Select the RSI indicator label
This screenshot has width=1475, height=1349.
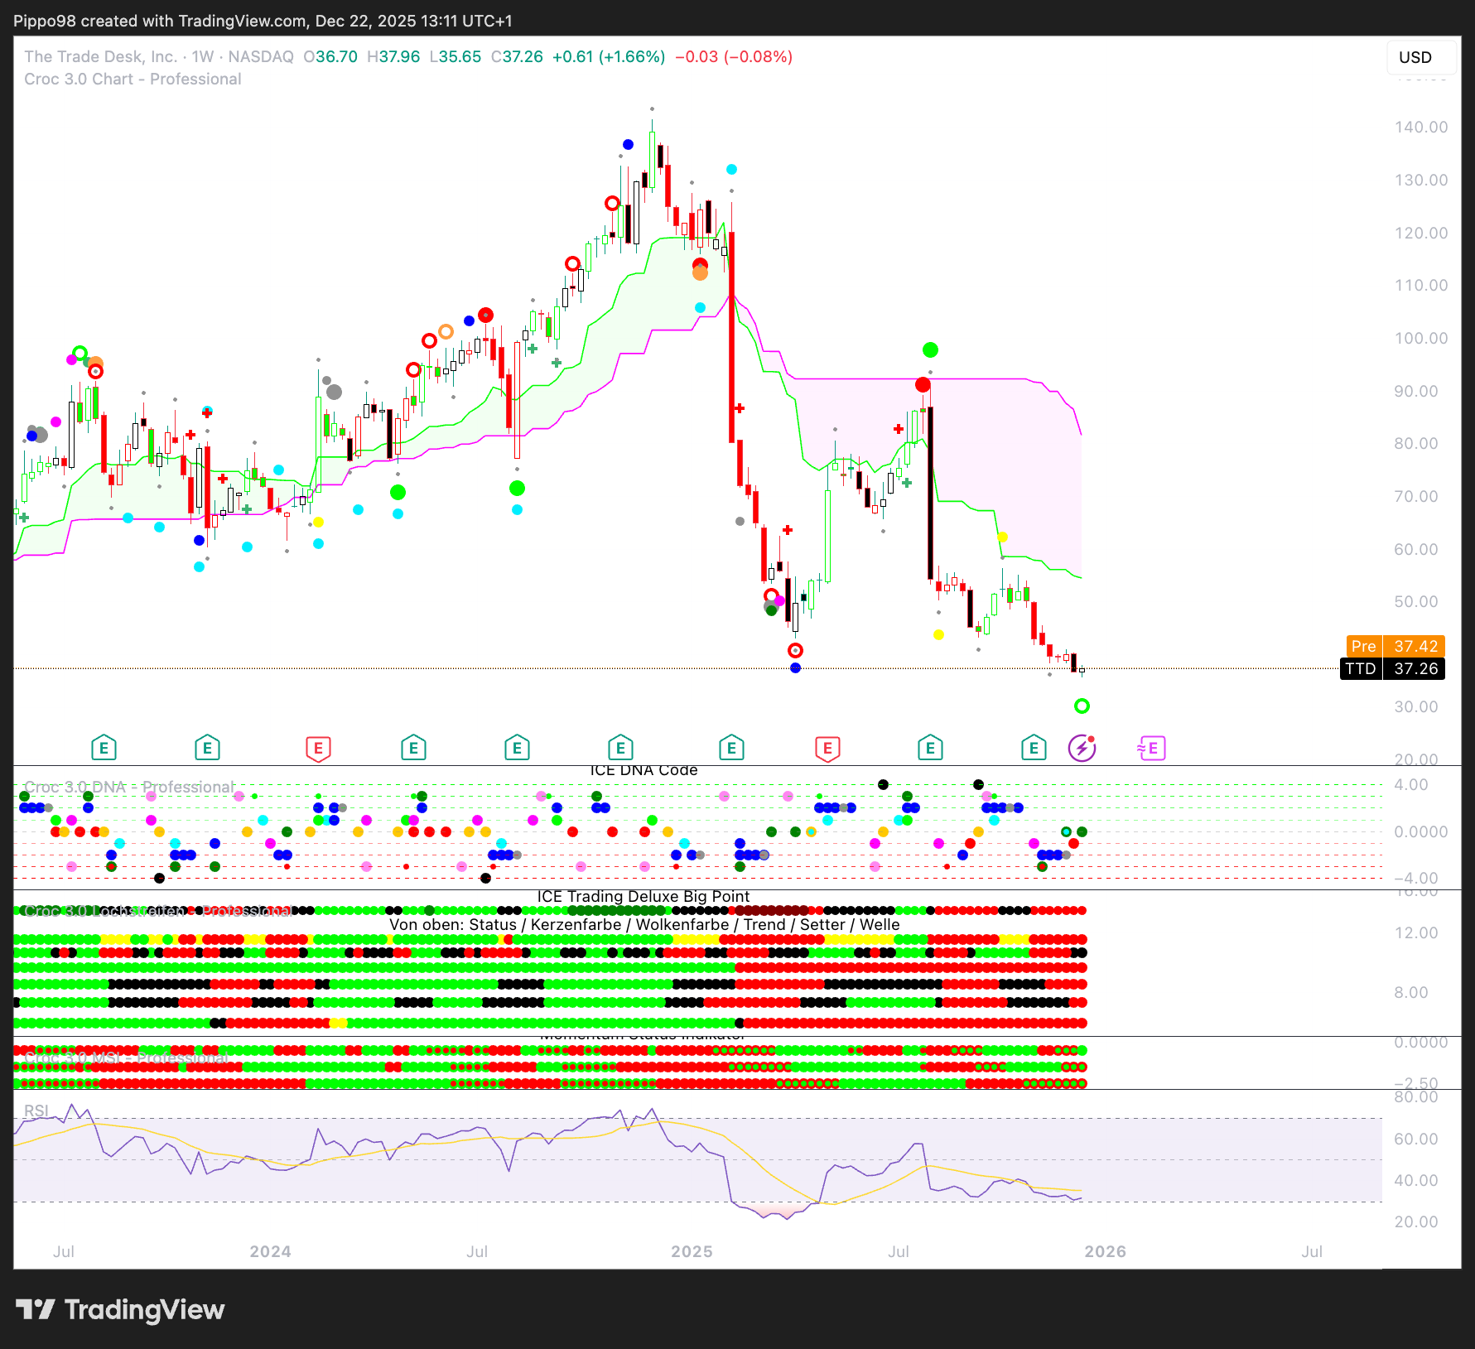[36, 1111]
